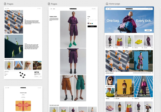This screenshot has width=161, height=112.
Task: Select the middle Pages frame title
Action: click(54, 4)
